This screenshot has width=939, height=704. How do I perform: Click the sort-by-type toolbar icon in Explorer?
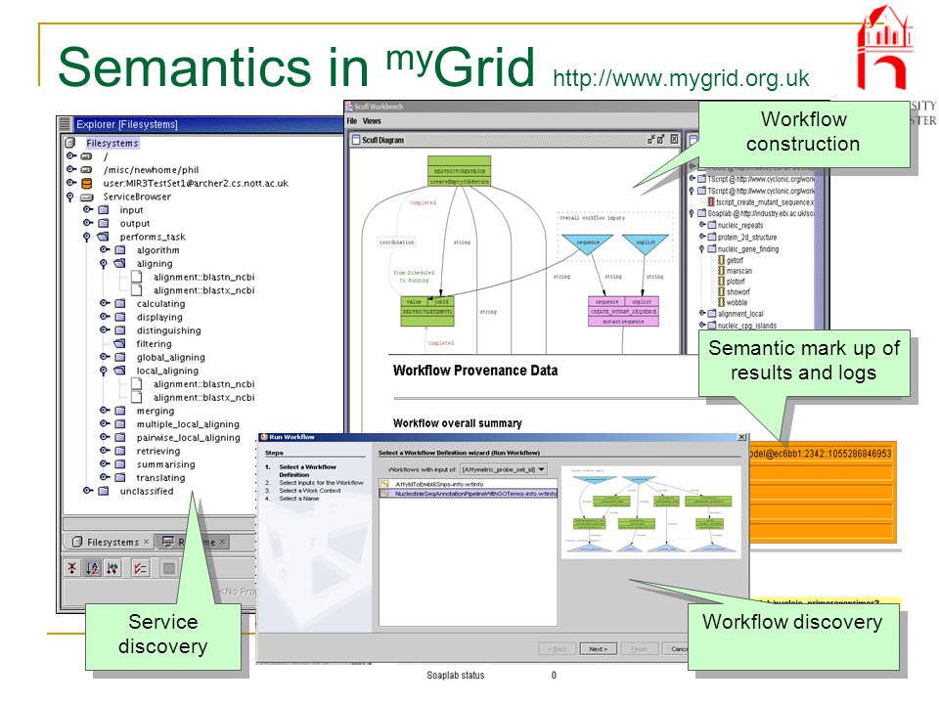tap(112, 568)
